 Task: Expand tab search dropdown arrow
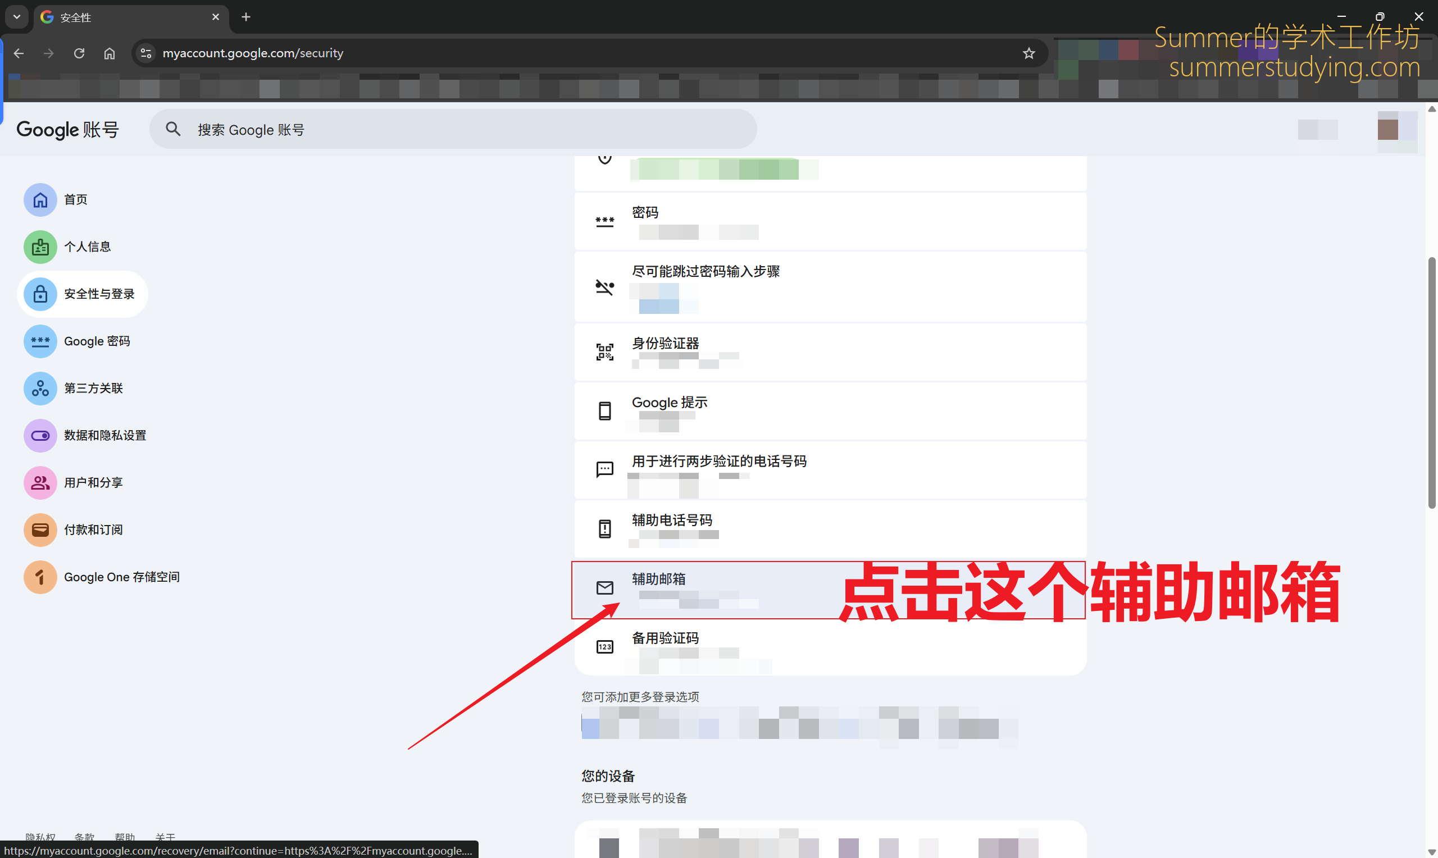pos(17,17)
